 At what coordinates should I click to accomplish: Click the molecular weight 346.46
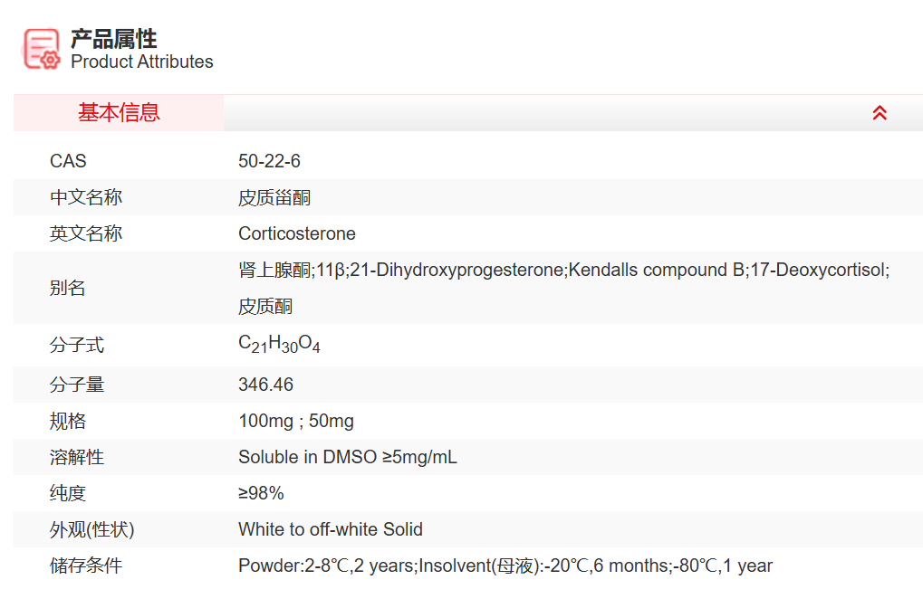coord(265,385)
